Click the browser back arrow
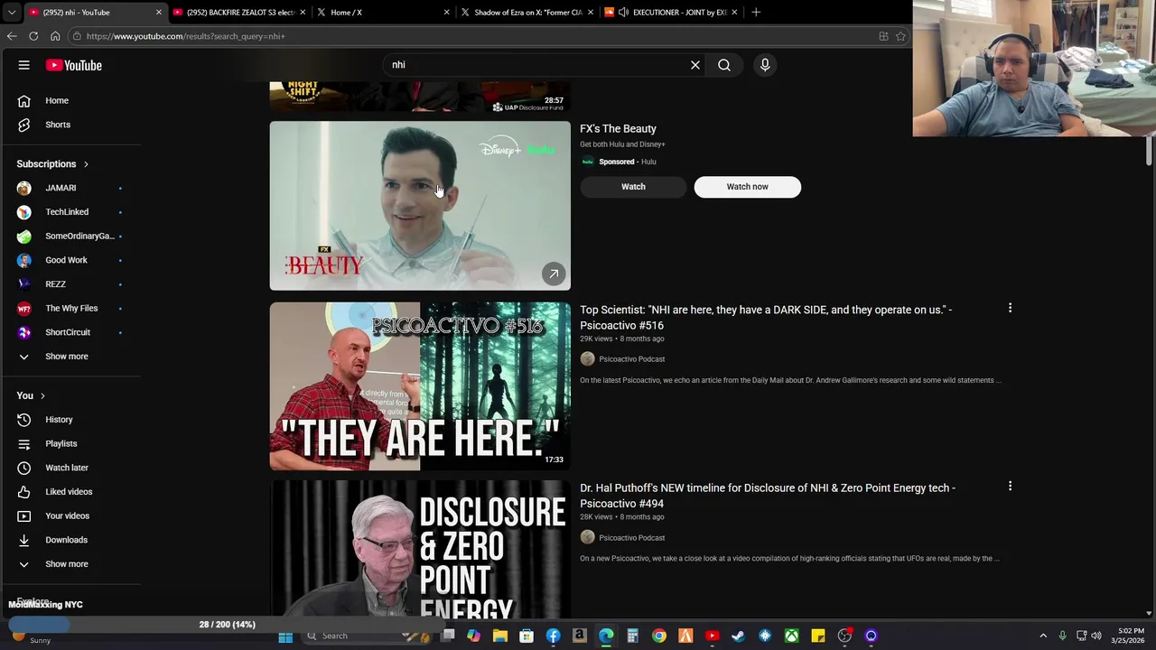This screenshot has height=650, width=1156. point(12,36)
